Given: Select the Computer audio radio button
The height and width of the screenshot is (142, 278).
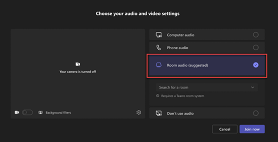Looking at the screenshot, I should pos(256,35).
